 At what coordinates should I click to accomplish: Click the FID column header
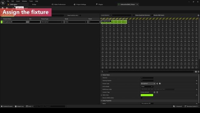[30, 19]
